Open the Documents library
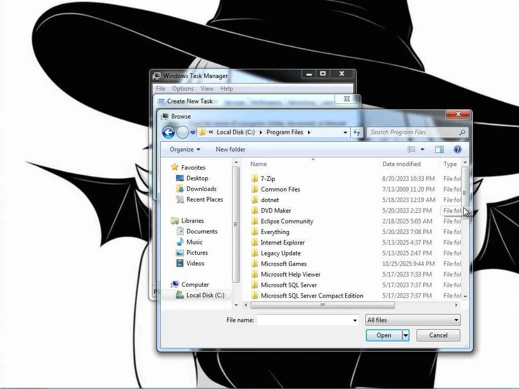 click(x=202, y=231)
